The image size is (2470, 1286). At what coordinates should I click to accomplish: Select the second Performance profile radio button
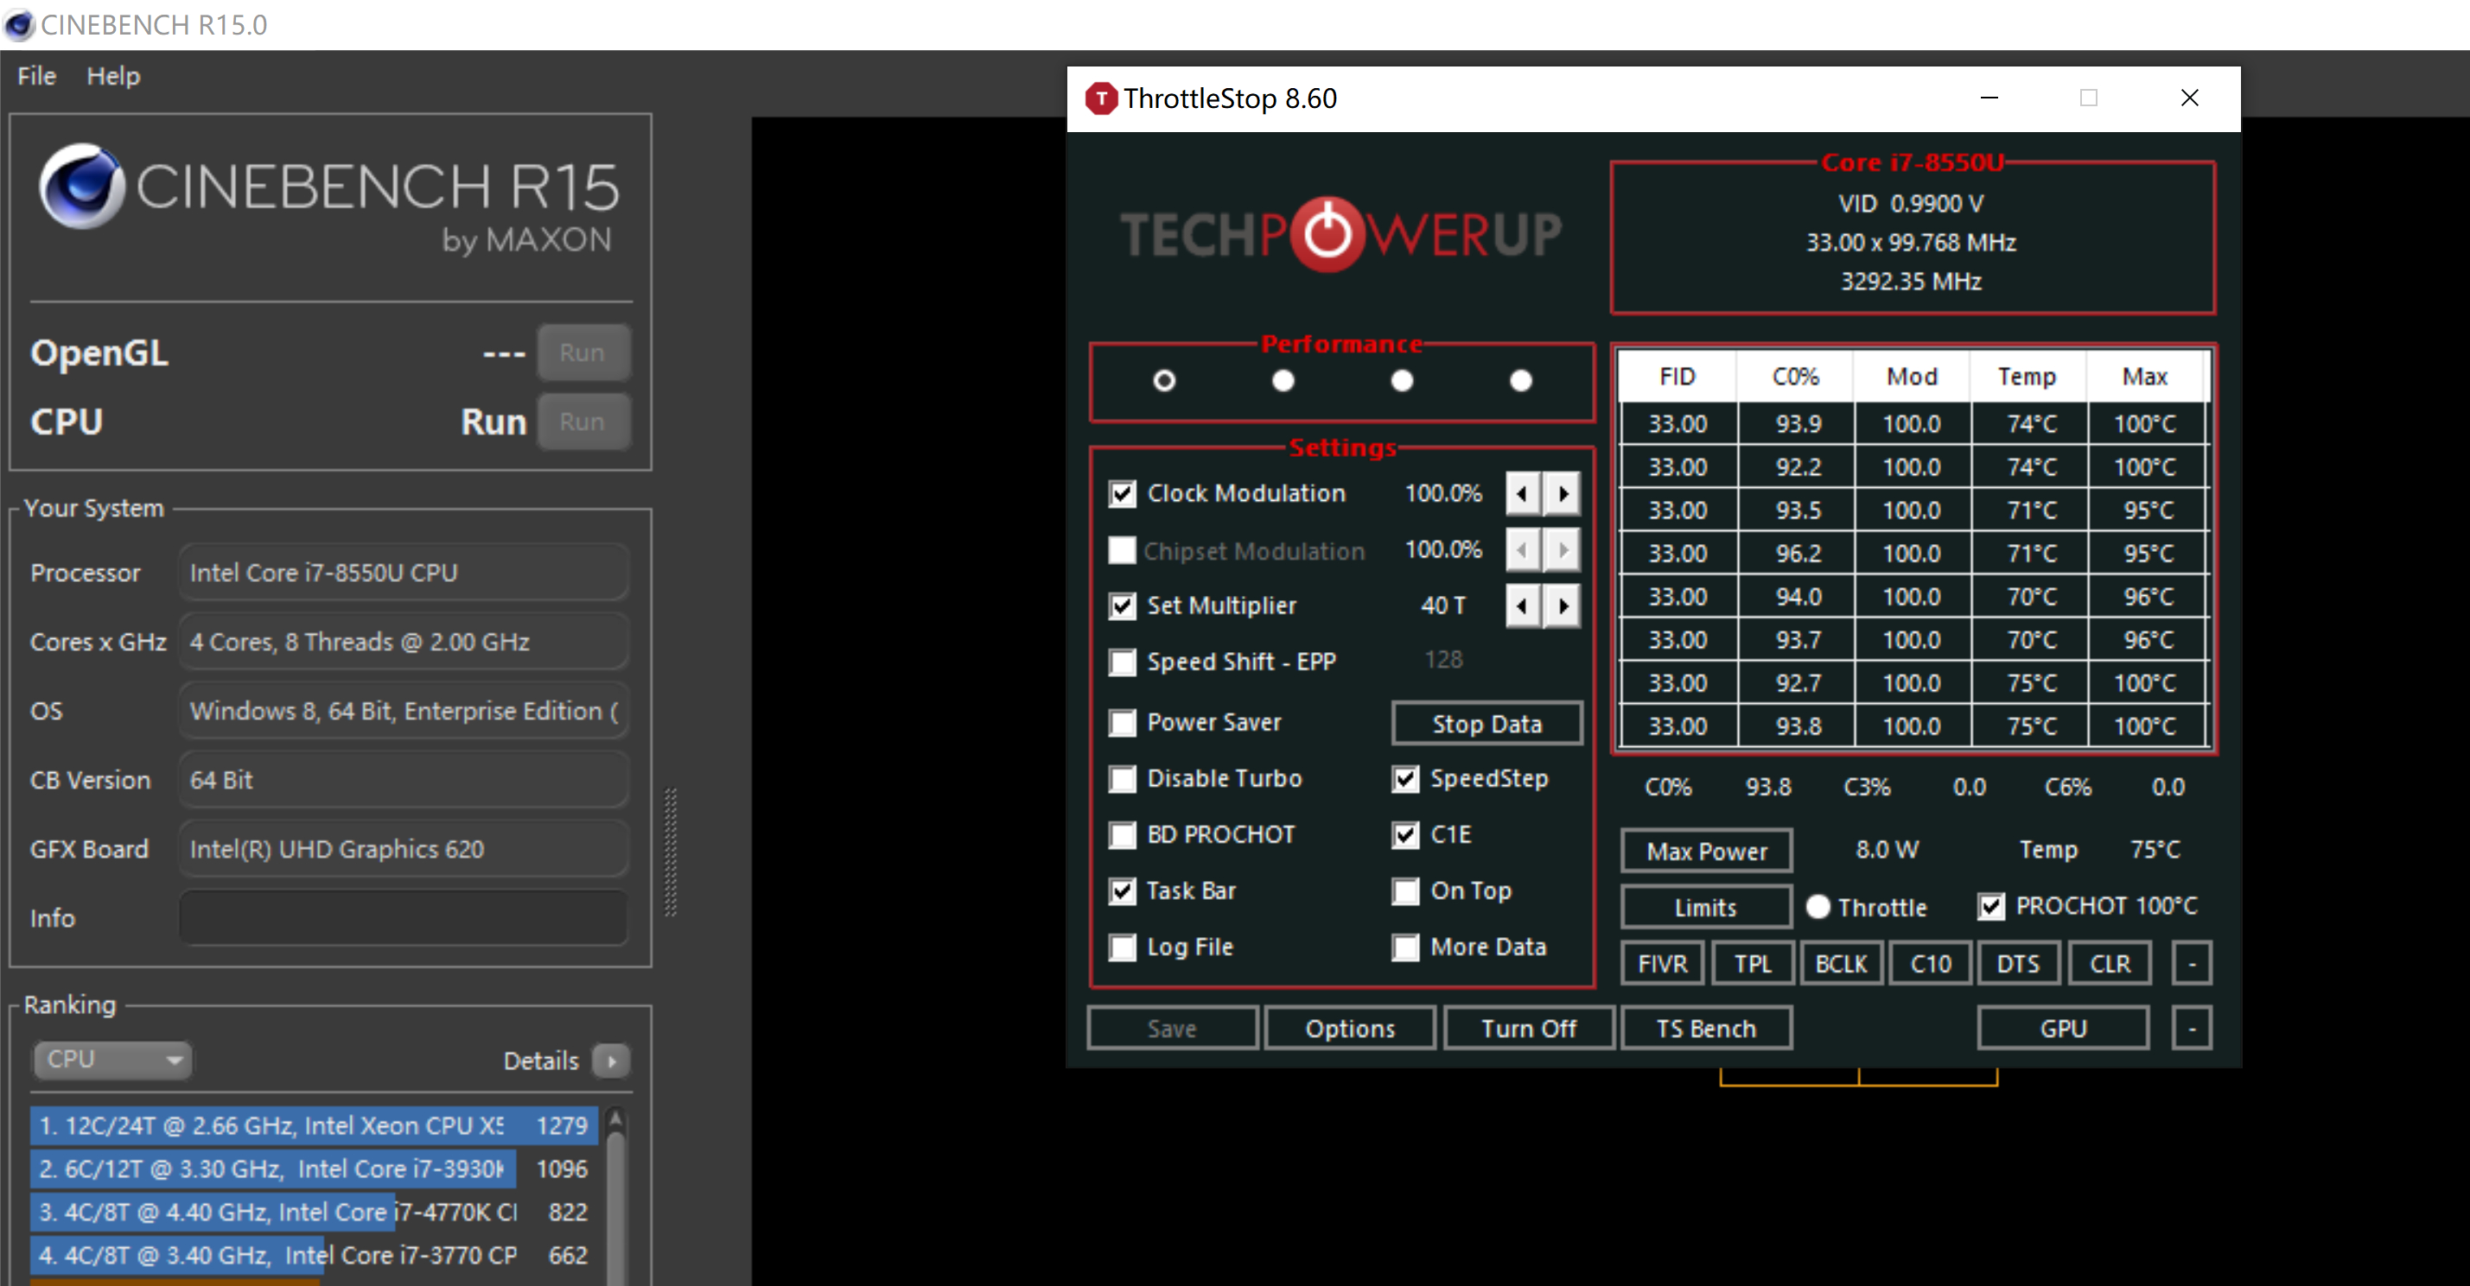[1283, 382]
